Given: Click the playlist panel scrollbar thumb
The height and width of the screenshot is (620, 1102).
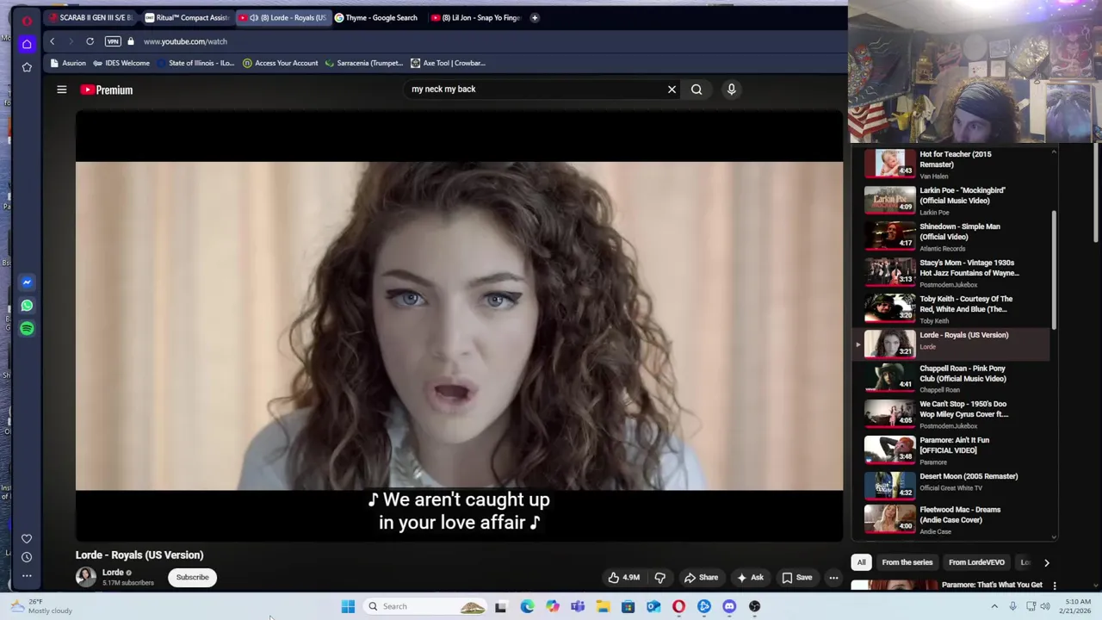Looking at the screenshot, I should [x=1053, y=270].
